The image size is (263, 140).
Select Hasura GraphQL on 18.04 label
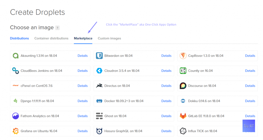point(123,131)
